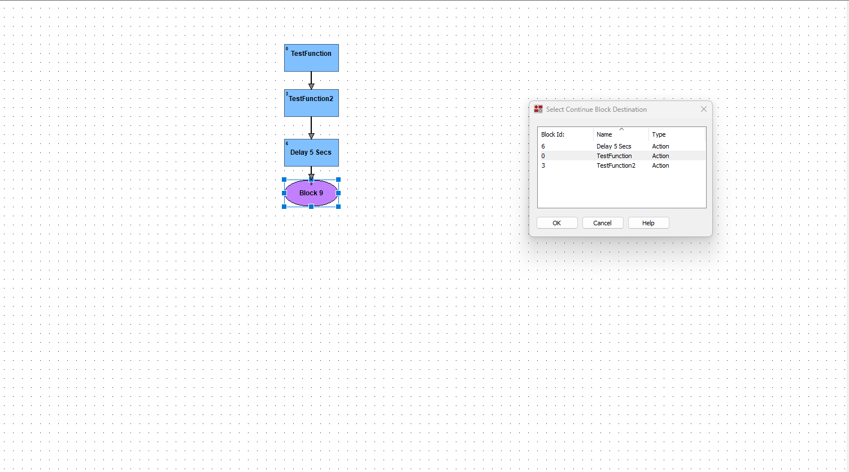
Task: Sort list by Block Id column
Action: point(565,134)
